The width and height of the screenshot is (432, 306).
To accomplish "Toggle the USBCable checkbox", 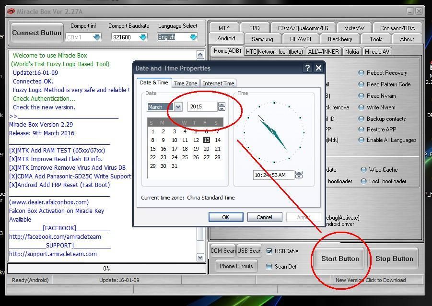I will pos(269,251).
